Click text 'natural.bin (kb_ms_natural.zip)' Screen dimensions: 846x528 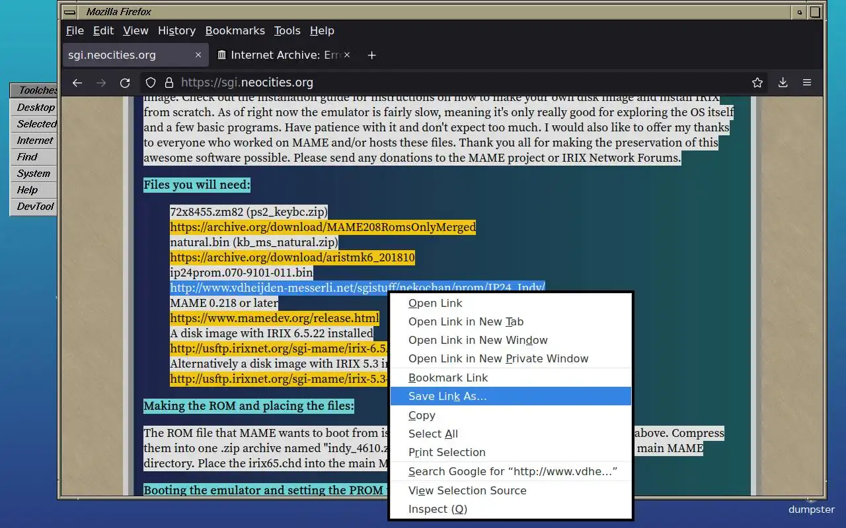254,242
